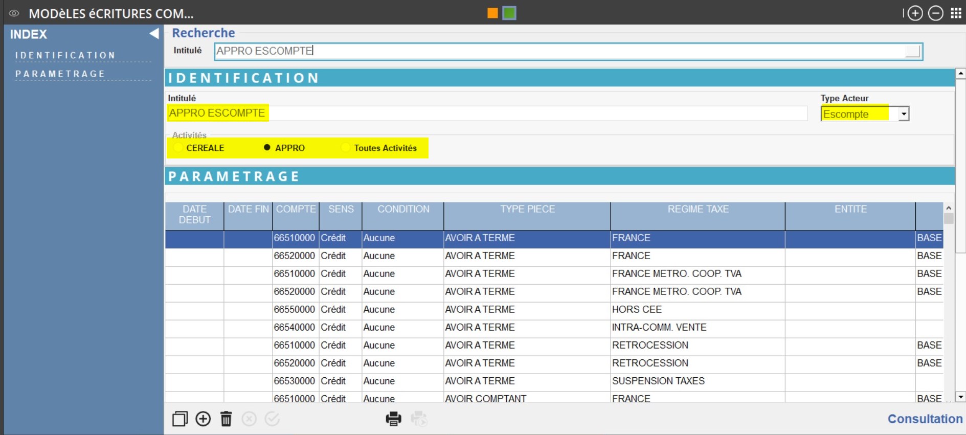This screenshot has height=435, width=966.
Task: Delete record using trash icon
Action: point(226,419)
